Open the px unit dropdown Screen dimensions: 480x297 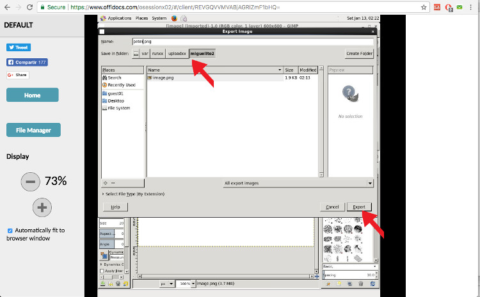coord(167,284)
